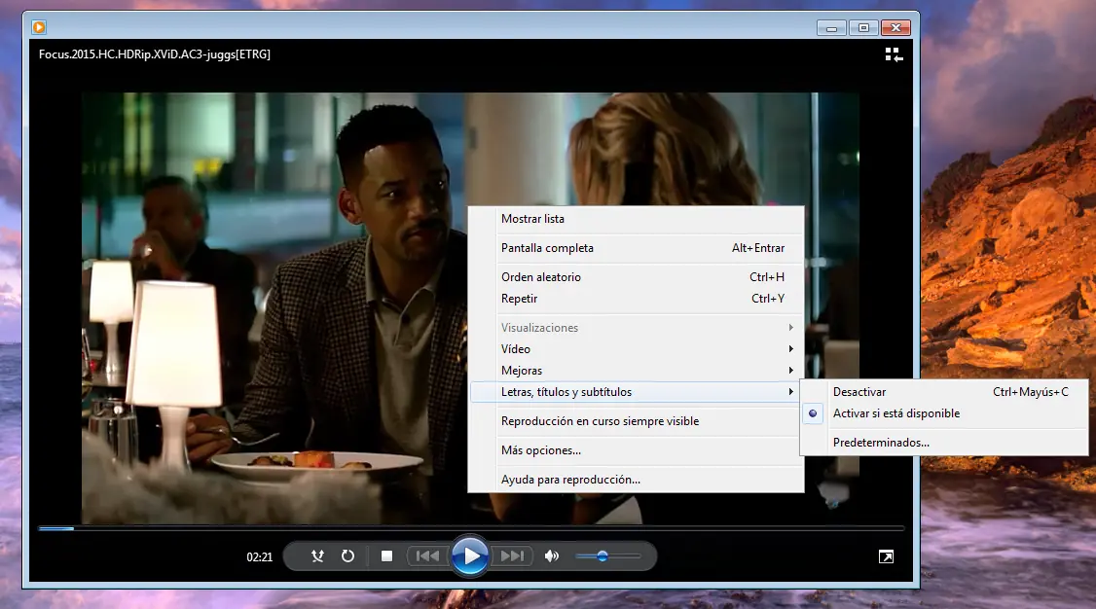Viewport: 1096px width, 609px height.
Task: Adjust the volume slider
Action: (x=608, y=555)
